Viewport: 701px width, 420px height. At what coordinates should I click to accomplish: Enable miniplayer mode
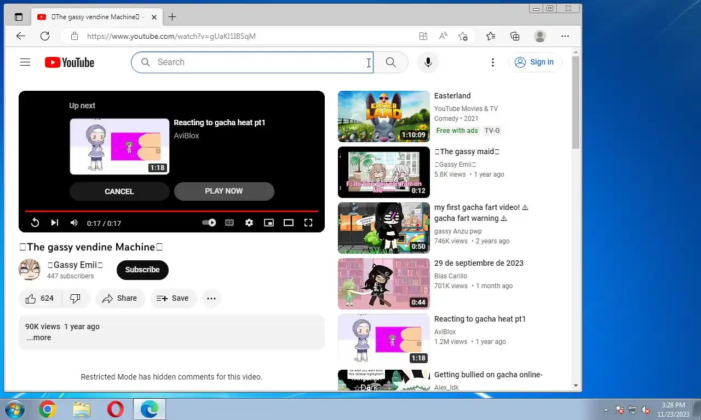(269, 223)
